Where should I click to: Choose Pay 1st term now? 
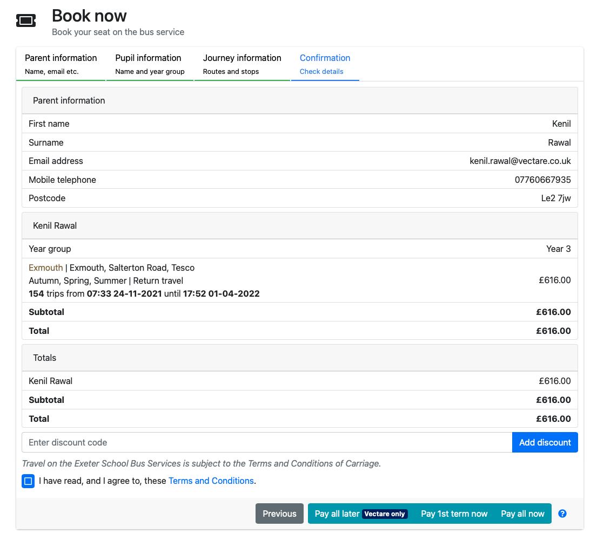(x=454, y=514)
